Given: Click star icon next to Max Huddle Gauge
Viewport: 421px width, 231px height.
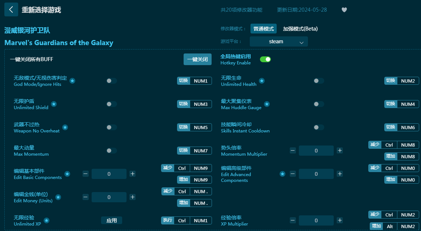Looking at the screenshot, I should 266,104.
